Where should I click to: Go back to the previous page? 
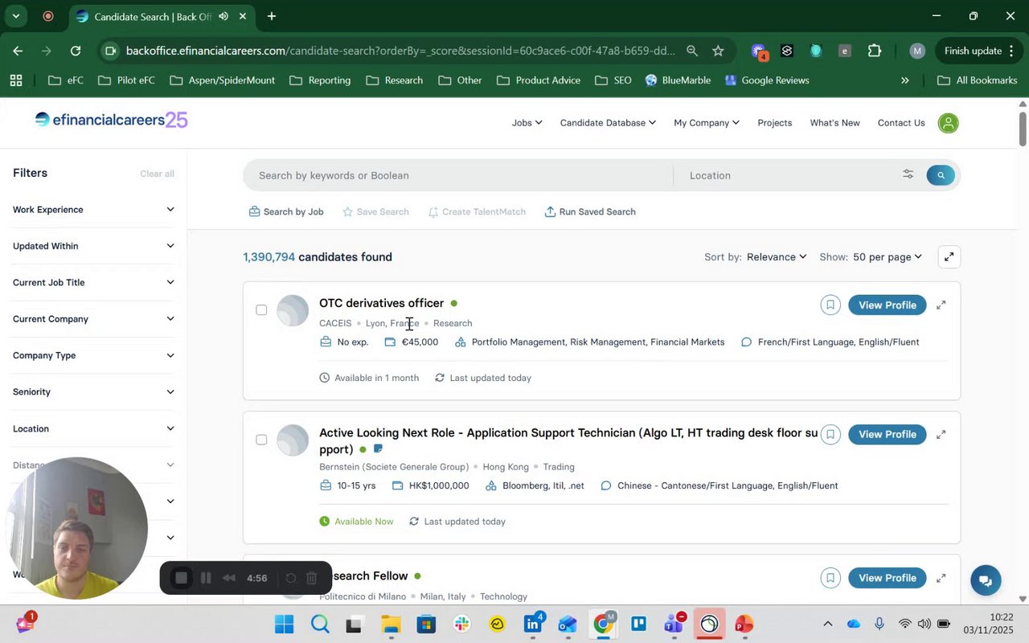pyautogui.click(x=18, y=51)
